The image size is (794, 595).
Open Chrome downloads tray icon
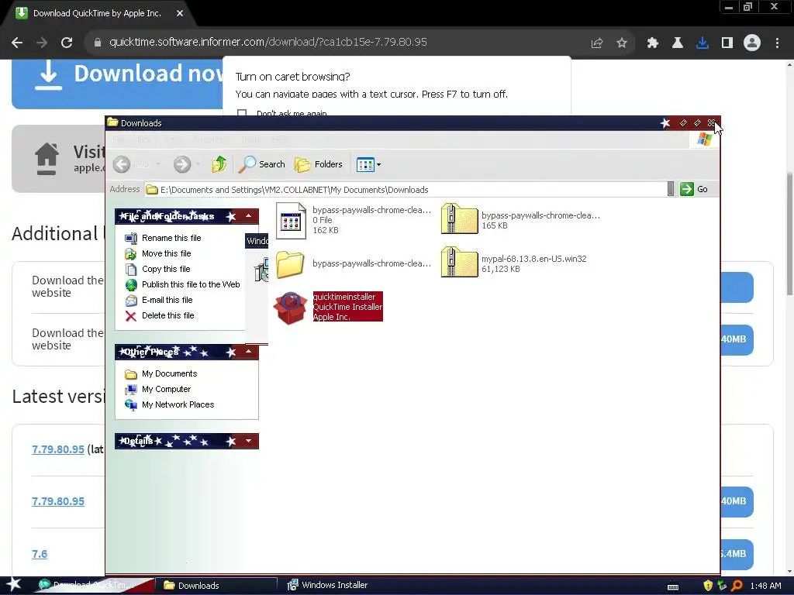(703, 43)
